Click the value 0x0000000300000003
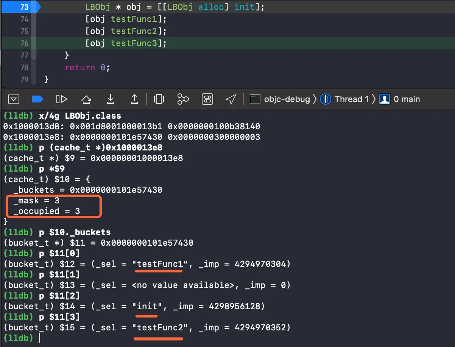This screenshot has width=455, height=347. tap(214, 137)
